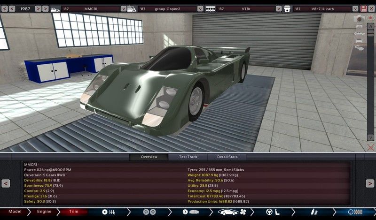Open the drivetrain and gearbox section
This screenshot has width=376, height=220.
[x=109, y=212]
